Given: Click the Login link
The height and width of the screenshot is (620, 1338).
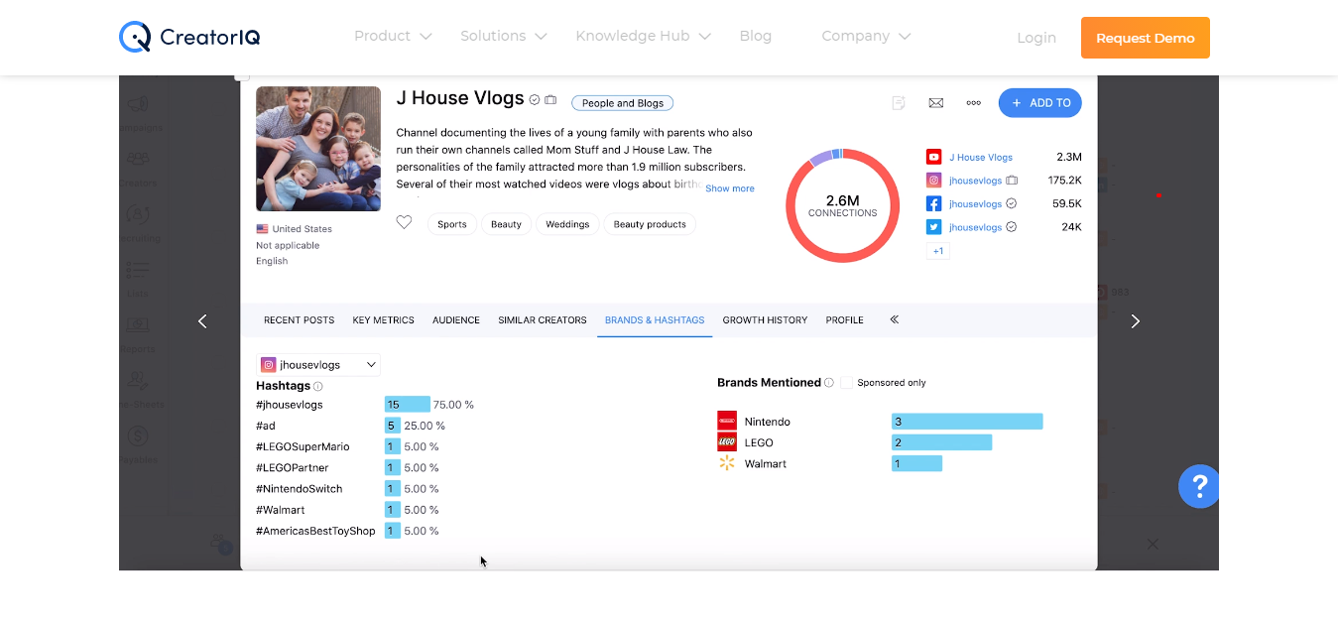Looking at the screenshot, I should (x=1036, y=38).
